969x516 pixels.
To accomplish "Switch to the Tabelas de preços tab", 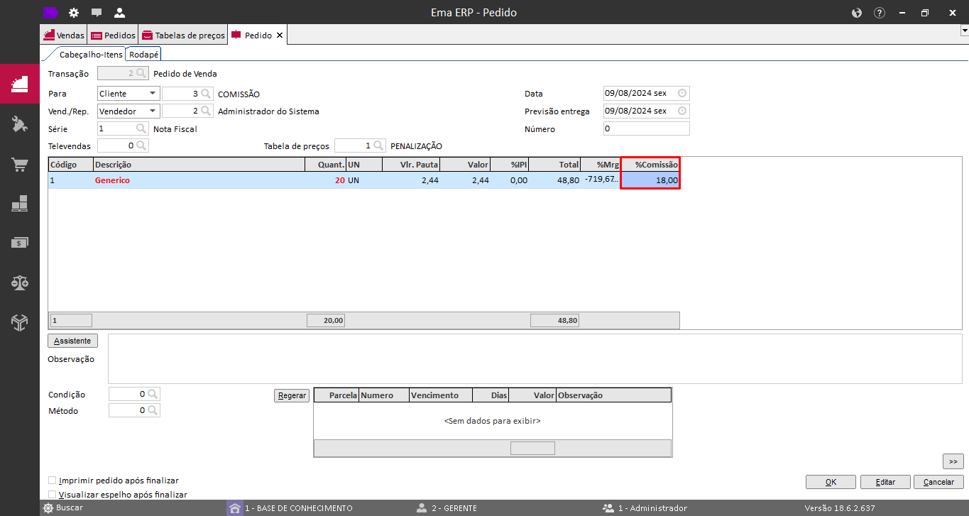I will (x=183, y=35).
